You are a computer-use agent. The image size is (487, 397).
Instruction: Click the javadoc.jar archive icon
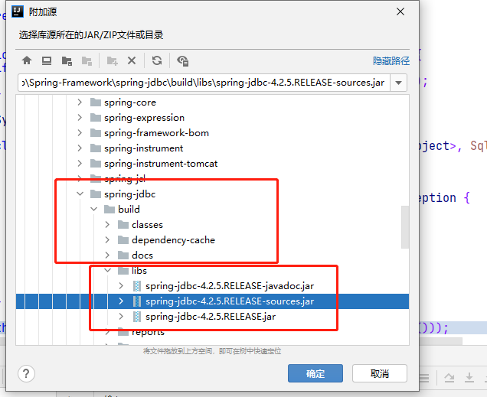pyautogui.click(x=137, y=286)
